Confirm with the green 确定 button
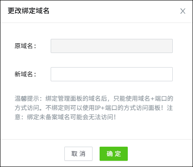The image size is (193, 167). click(x=114, y=154)
